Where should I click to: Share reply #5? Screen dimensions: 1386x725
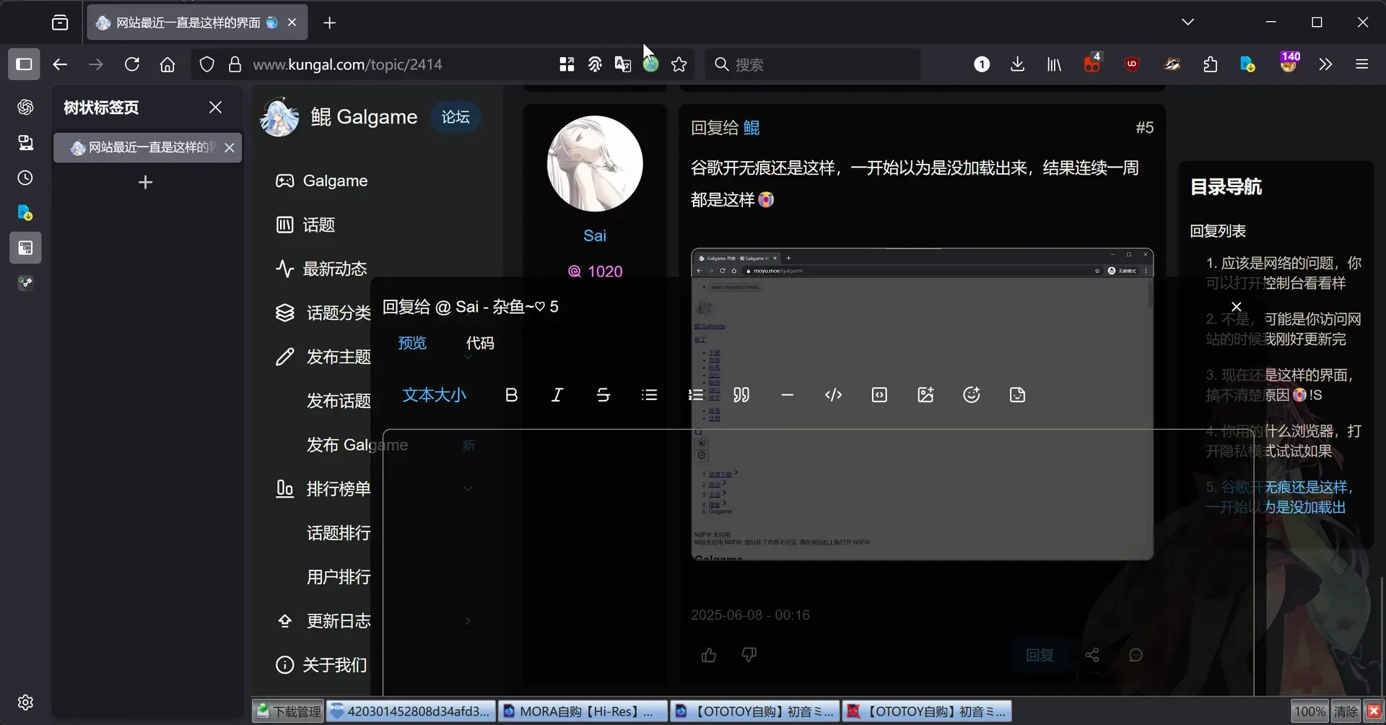click(1092, 655)
